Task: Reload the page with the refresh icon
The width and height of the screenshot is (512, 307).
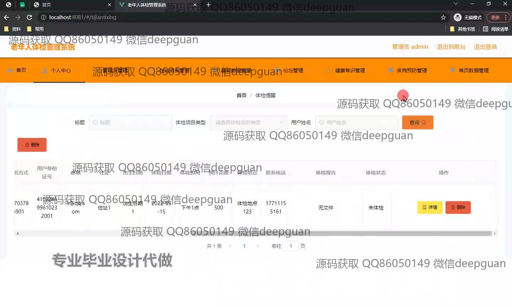Action: click(30, 17)
